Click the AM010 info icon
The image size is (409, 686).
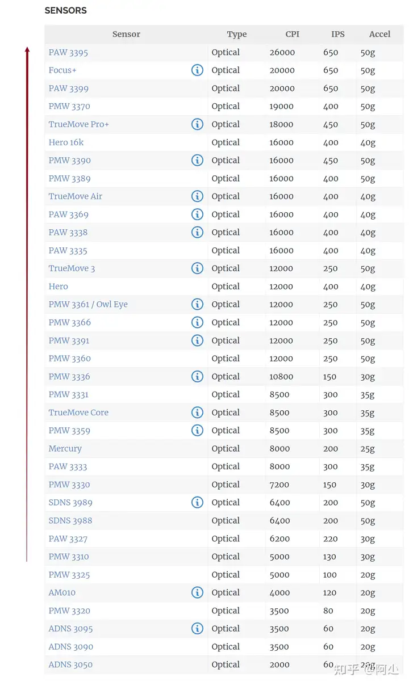point(197,592)
